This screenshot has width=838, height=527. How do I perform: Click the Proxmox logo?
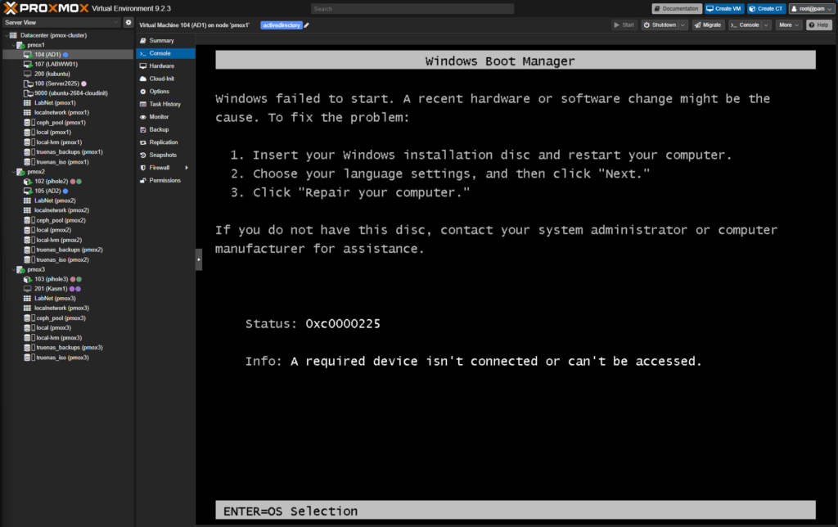point(46,8)
